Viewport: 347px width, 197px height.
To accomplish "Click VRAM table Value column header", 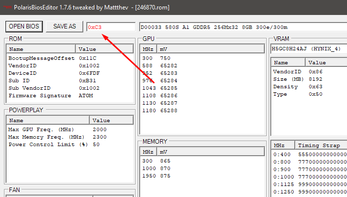I will (x=326, y=62).
